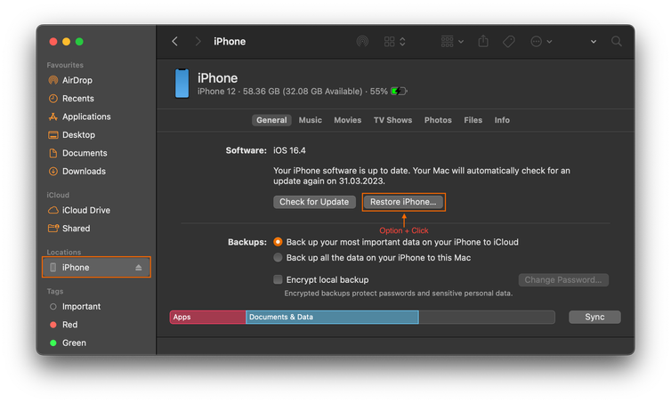
Task: Click the Restore iPhone button
Action: (403, 202)
